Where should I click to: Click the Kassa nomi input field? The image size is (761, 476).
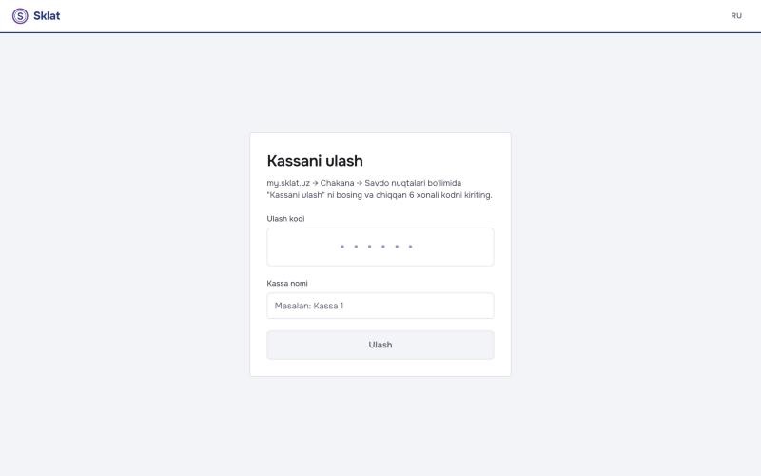point(380,306)
